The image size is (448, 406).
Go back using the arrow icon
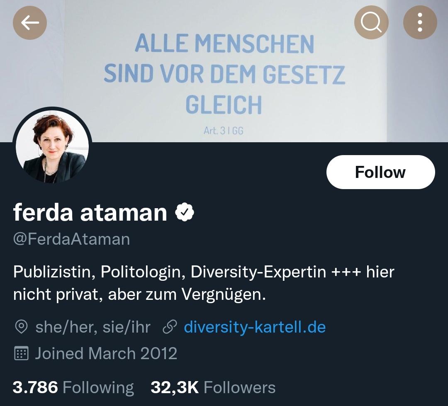30,22
